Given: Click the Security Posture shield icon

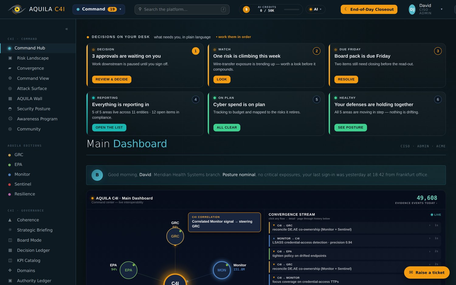Looking at the screenshot, I should point(10,109).
